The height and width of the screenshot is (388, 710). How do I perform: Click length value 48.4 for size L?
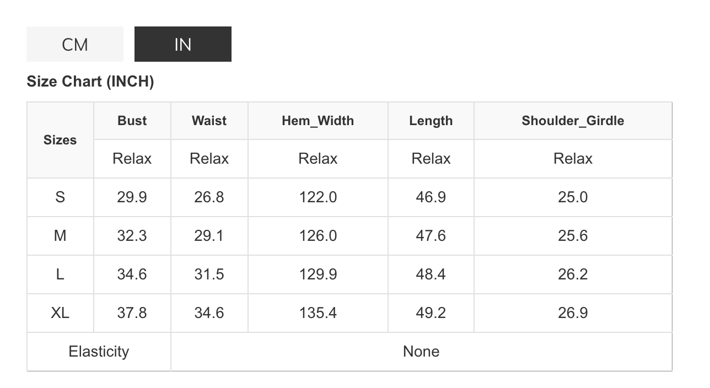pos(431,274)
